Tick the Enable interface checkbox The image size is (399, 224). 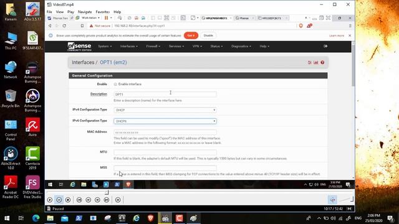coord(115,84)
